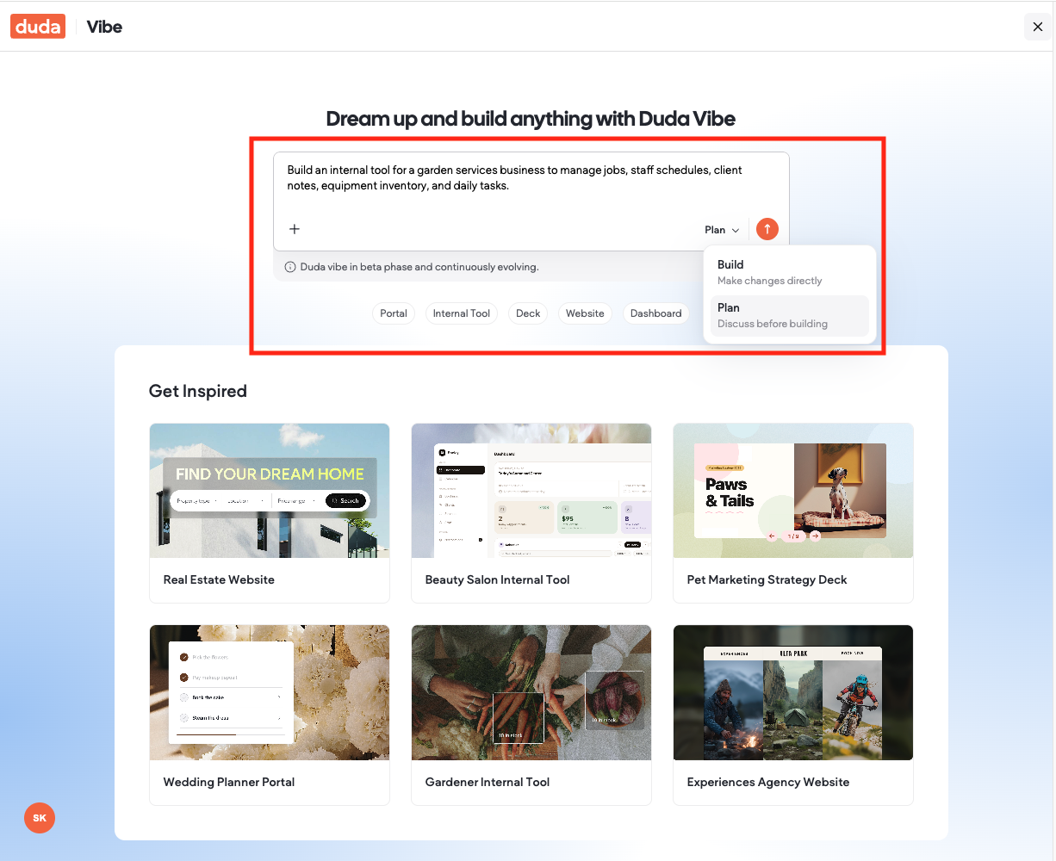Click the Dream up and build heading
This screenshot has height=861, width=1056.
coord(531,119)
